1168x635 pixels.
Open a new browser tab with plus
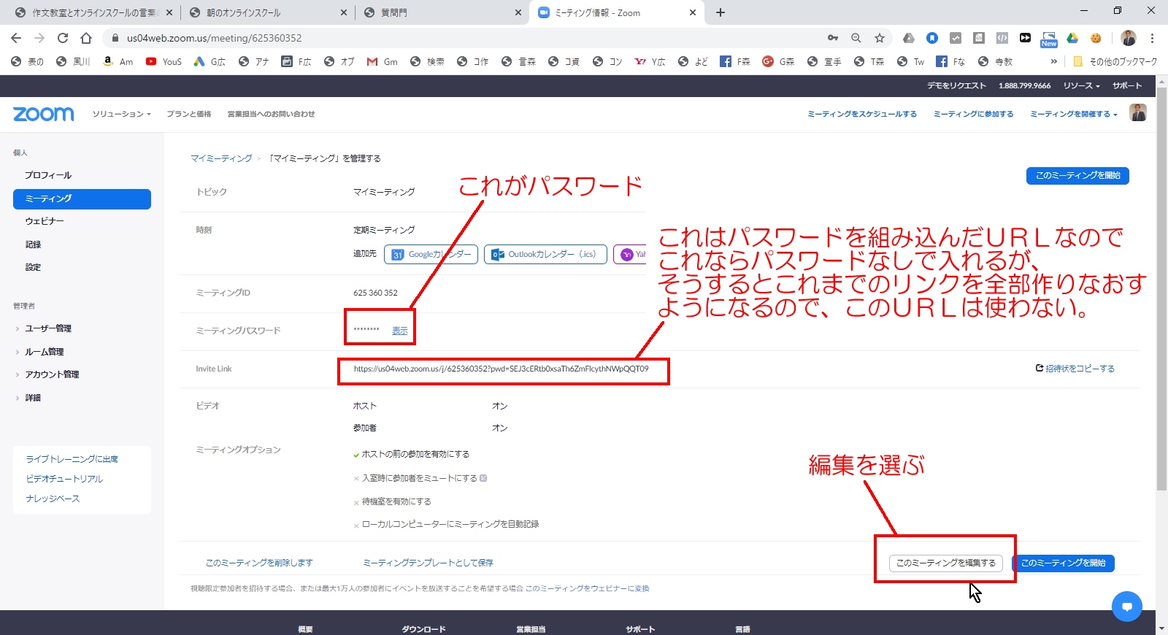click(721, 12)
